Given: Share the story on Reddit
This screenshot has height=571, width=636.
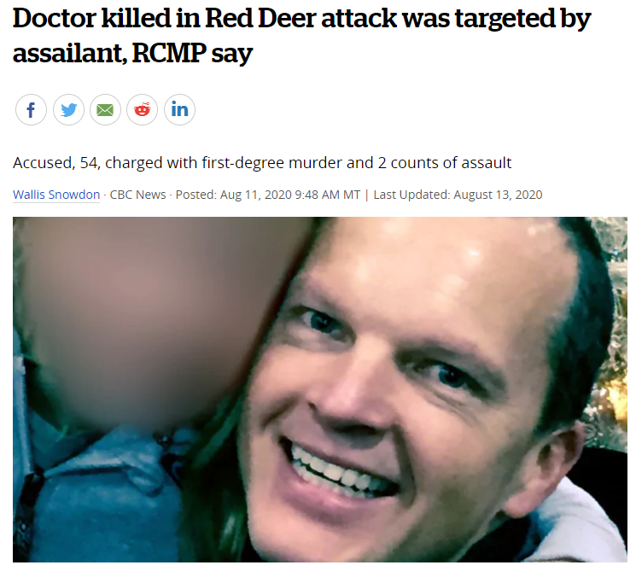Looking at the screenshot, I should pyautogui.click(x=142, y=109).
